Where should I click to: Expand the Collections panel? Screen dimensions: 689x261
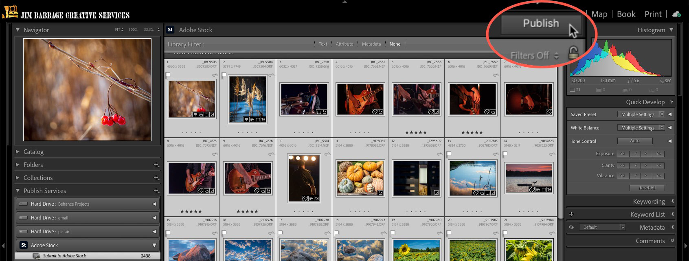click(18, 178)
